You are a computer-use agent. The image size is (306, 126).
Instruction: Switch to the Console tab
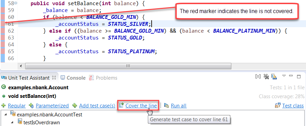76,78
